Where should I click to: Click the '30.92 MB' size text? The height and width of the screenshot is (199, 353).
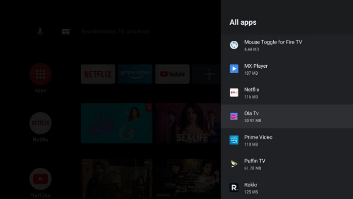click(x=253, y=121)
